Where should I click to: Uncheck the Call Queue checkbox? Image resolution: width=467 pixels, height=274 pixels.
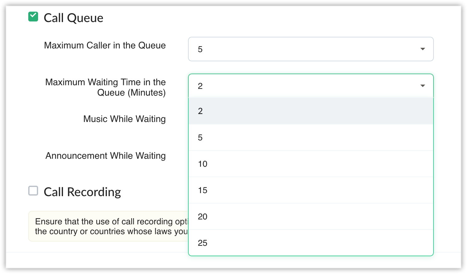click(x=33, y=17)
